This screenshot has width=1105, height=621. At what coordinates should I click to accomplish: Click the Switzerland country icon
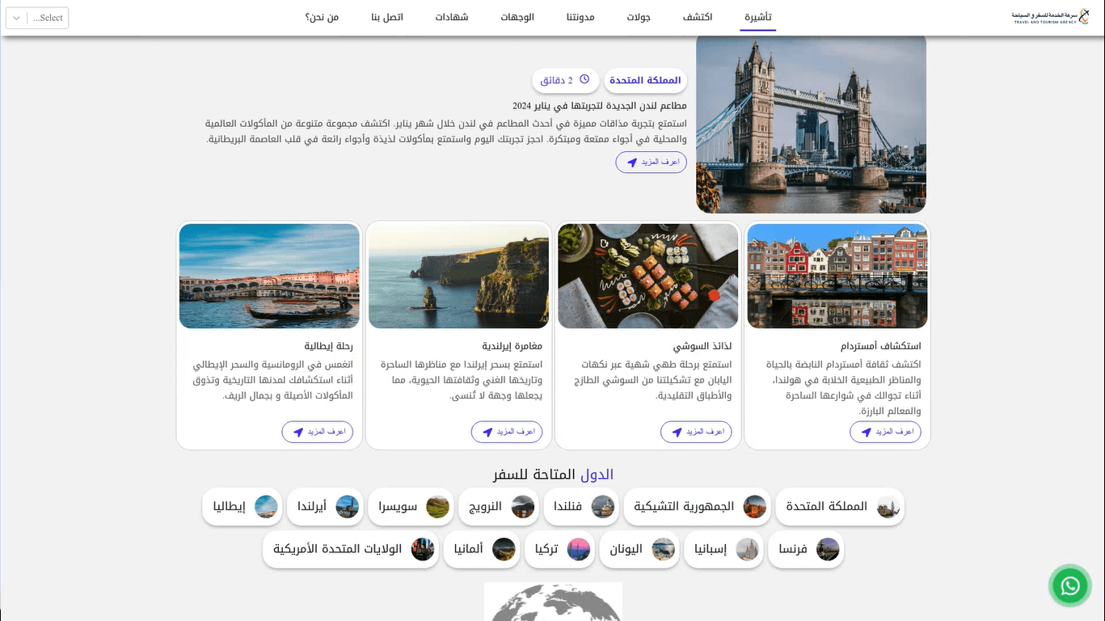click(438, 507)
